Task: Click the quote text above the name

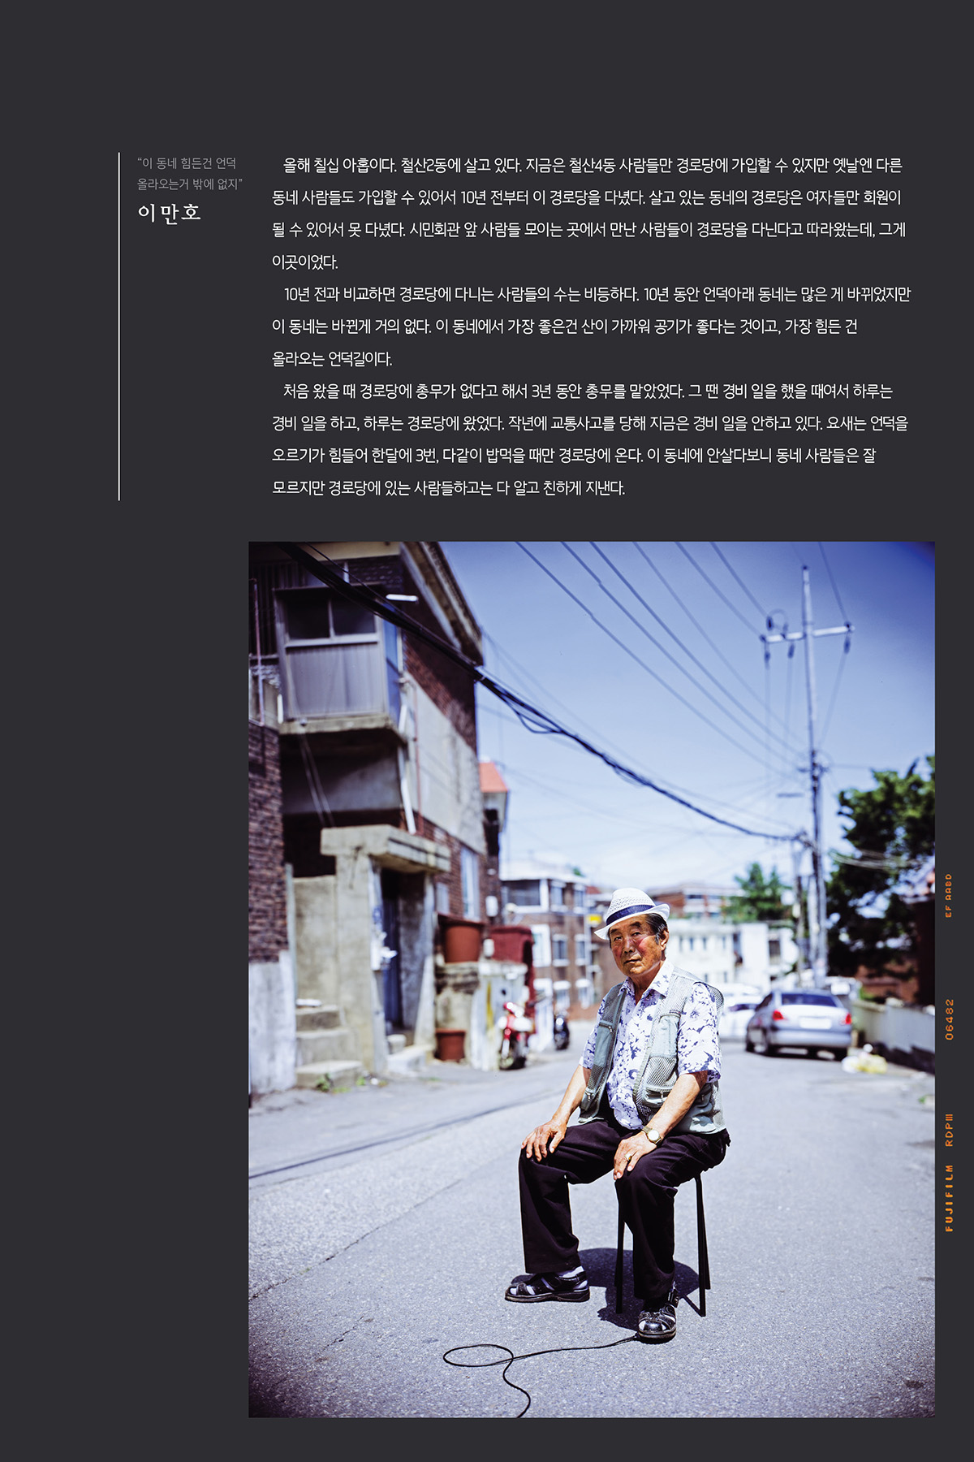Action: (189, 174)
